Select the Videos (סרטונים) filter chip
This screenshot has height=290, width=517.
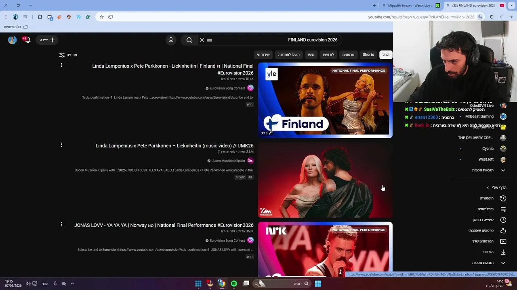pyautogui.click(x=348, y=55)
